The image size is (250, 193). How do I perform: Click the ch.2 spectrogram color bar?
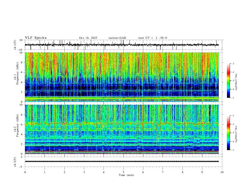pos(228,133)
